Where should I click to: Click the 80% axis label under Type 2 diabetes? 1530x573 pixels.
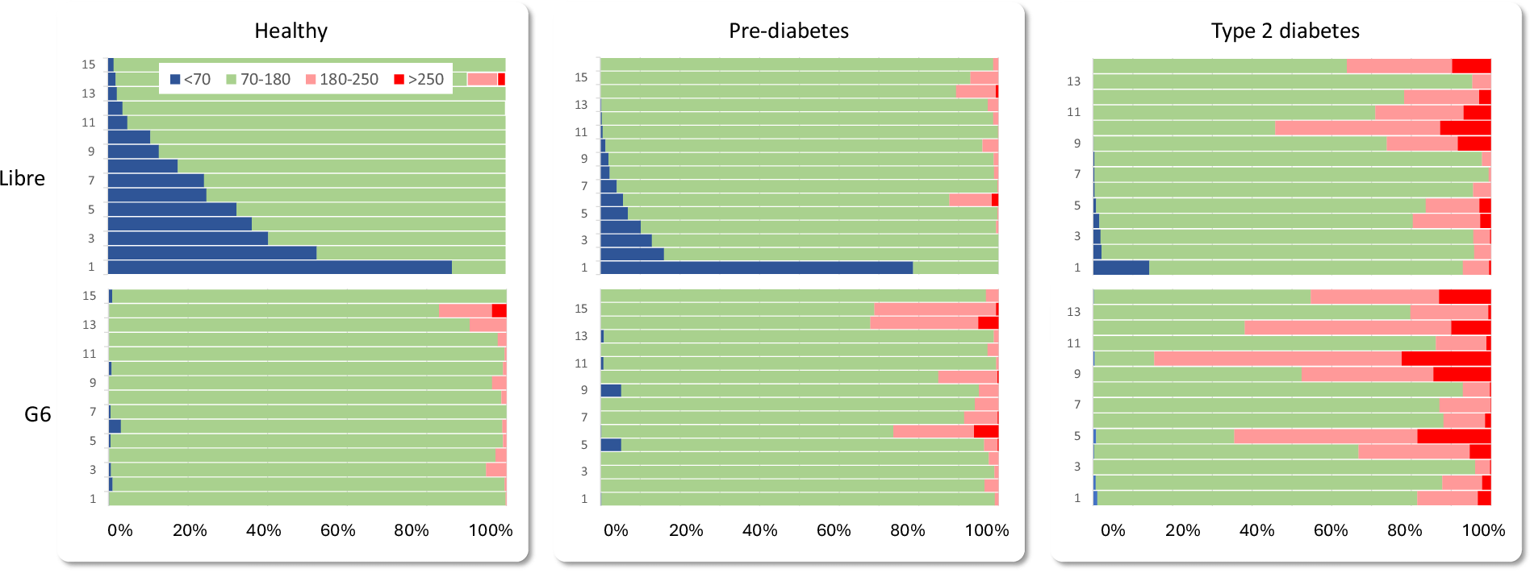coord(1404,530)
